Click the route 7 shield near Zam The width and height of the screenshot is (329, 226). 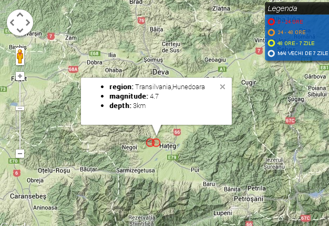click(51, 36)
